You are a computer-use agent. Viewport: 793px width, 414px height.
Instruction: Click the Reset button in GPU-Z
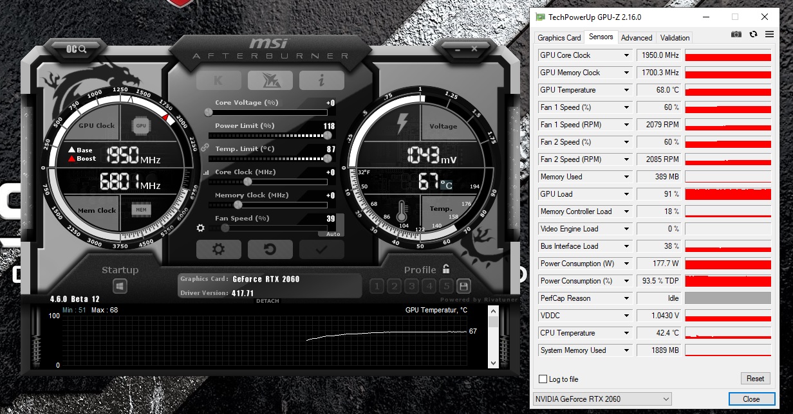pyautogui.click(x=755, y=379)
